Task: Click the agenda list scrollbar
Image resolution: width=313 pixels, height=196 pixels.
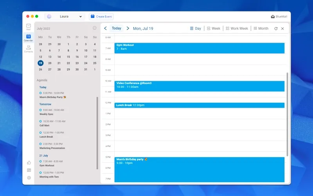Action: [97, 133]
